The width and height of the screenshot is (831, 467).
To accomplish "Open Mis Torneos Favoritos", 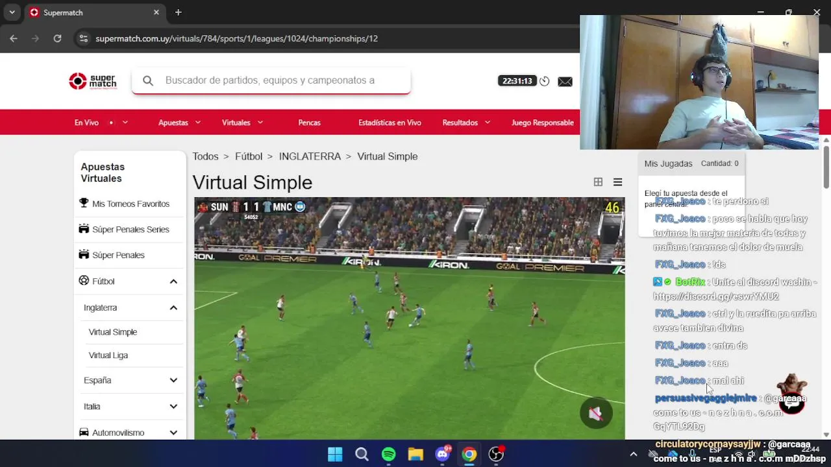I will [130, 204].
